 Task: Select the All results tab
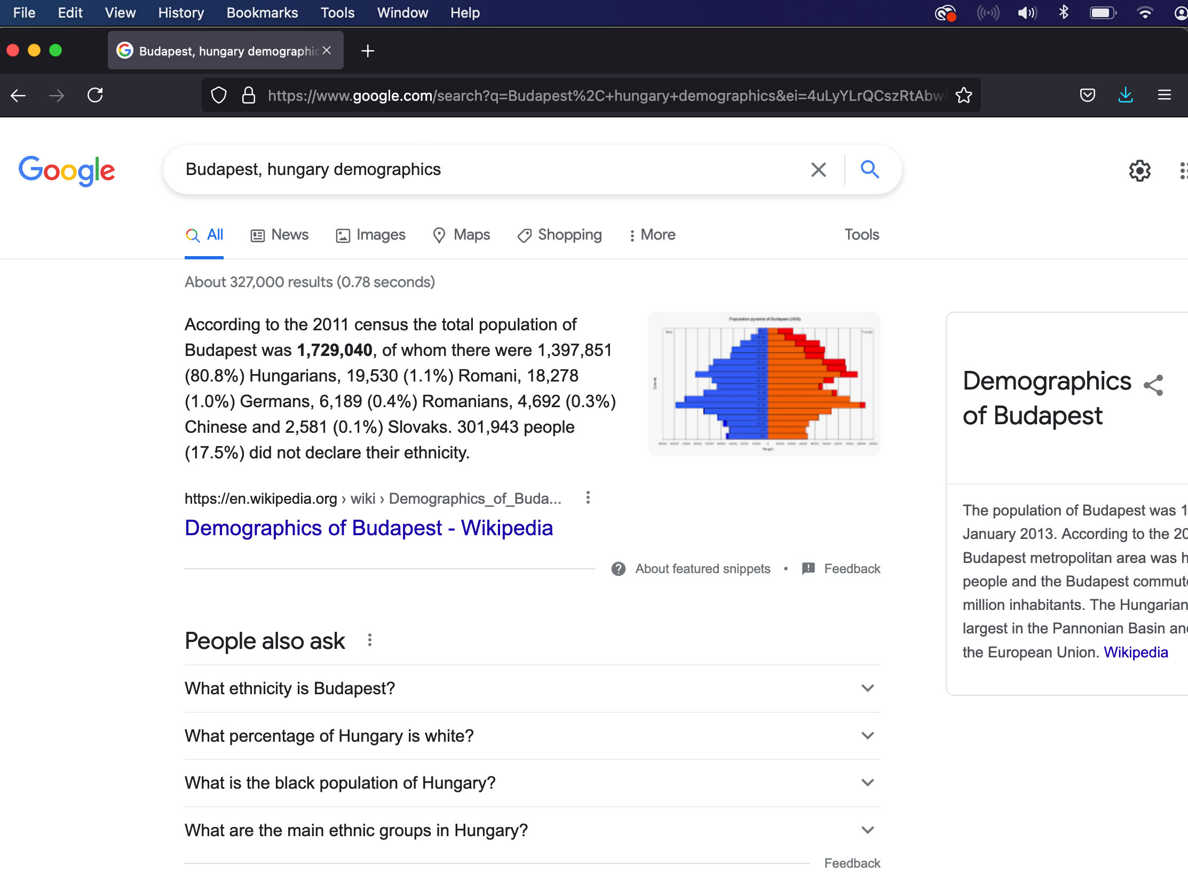204,235
